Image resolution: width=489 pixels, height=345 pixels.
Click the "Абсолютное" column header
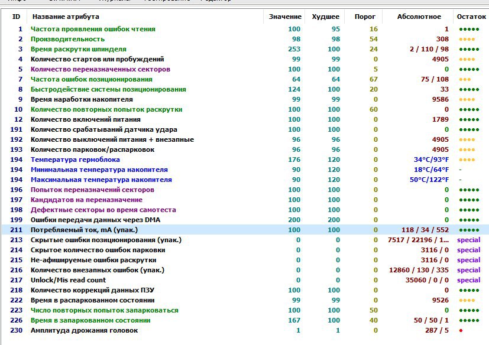419,17
